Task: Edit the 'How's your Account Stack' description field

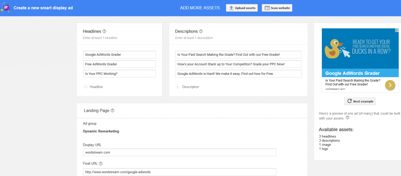Action: 238,64
